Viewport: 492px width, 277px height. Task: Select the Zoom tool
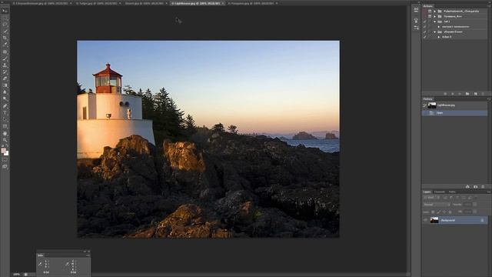click(5, 140)
